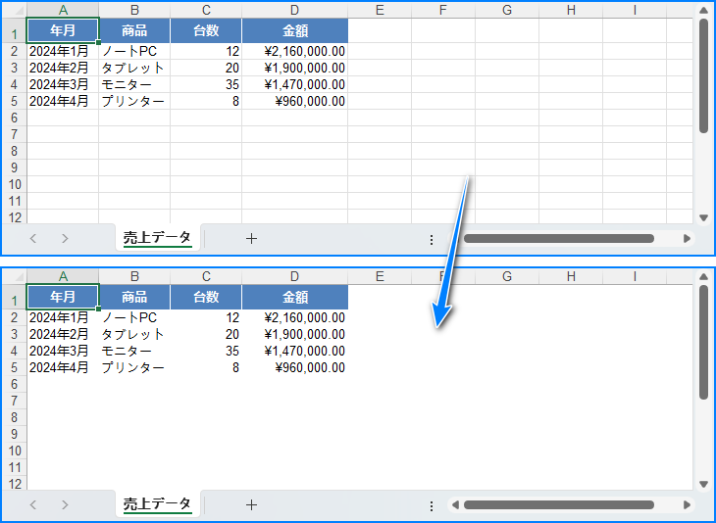Screen dimensions: 716x523
Task: Select column E header in upper sheet
Action: tap(380, 10)
